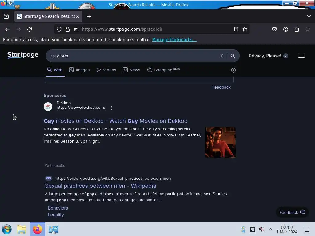Save the page to Pocket

point(274,29)
